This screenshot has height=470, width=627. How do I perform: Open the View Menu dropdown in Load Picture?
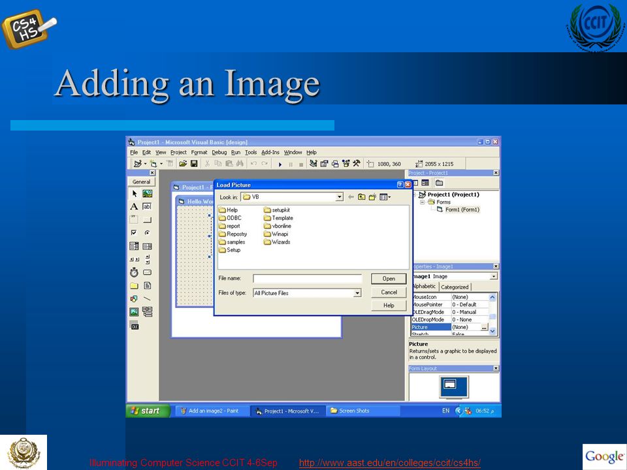click(x=385, y=197)
